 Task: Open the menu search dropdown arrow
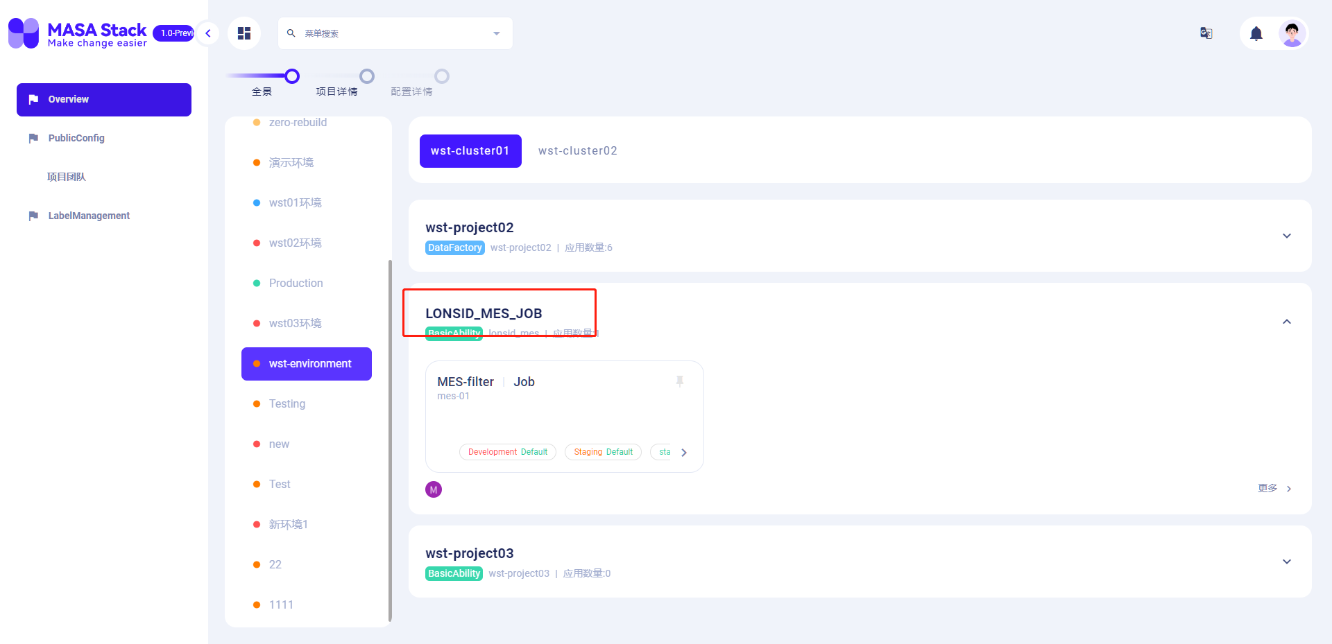497,33
